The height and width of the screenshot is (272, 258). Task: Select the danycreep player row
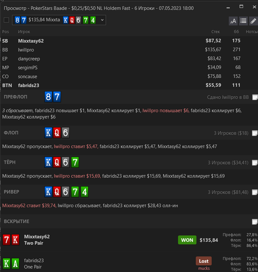coord(130,59)
